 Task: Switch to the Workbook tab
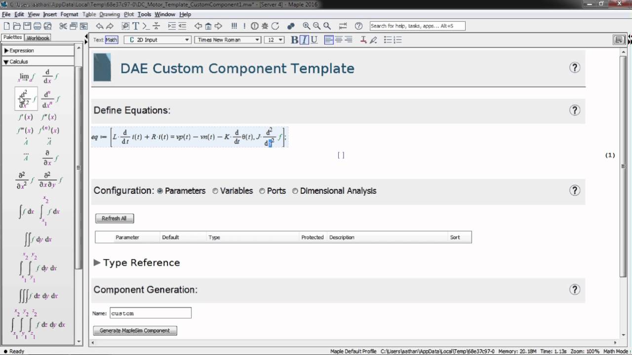pos(38,38)
